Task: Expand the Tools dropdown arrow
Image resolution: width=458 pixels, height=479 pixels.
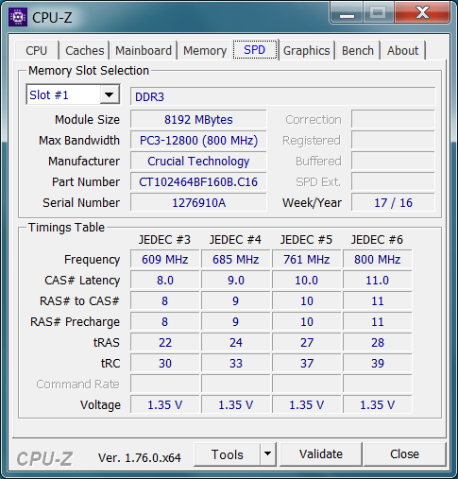Action: [x=267, y=453]
